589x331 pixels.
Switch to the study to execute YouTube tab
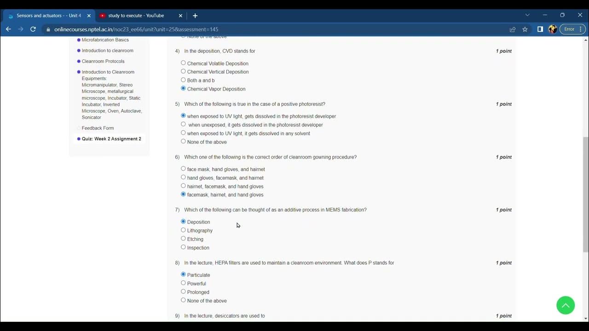point(140,16)
